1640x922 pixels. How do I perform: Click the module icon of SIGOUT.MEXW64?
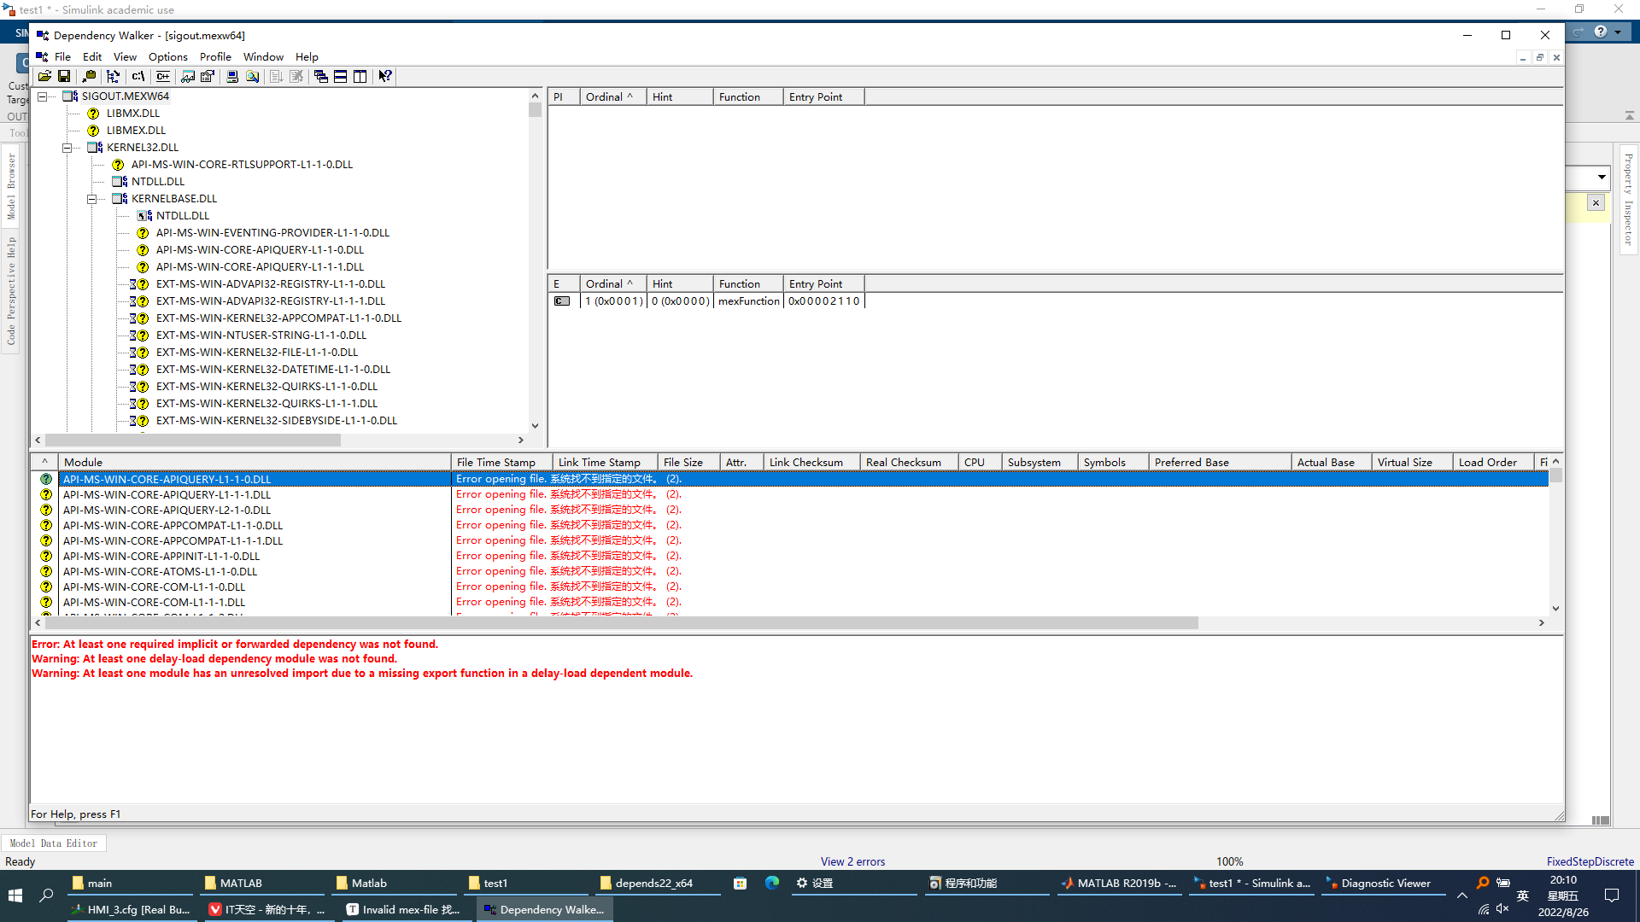point(71,96)
